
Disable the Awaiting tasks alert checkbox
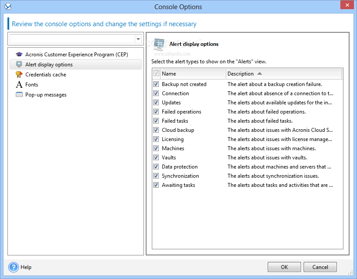(x=156, y=185)
